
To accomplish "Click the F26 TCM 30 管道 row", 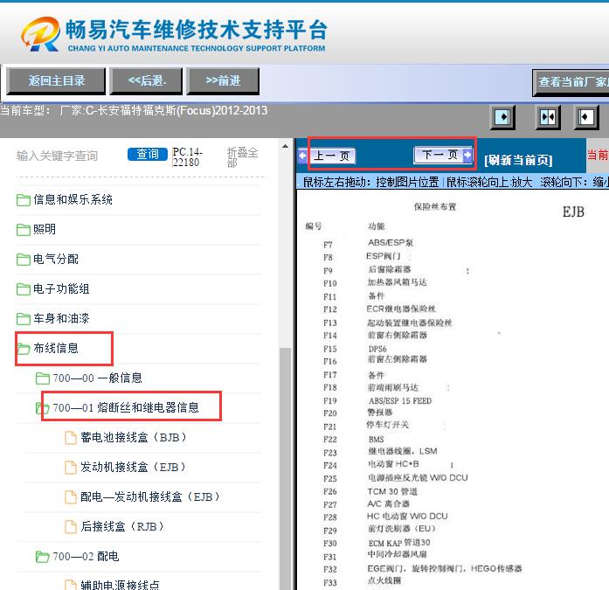I will 370,491.
